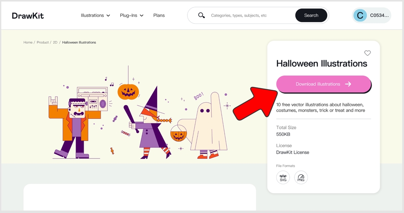Open the Plug-Ins dropdown menu
The height and width of the screenshot is (213, 404).
[132, 15]
